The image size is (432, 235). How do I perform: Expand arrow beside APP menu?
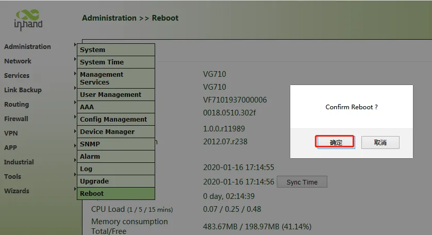pos(75,145)
